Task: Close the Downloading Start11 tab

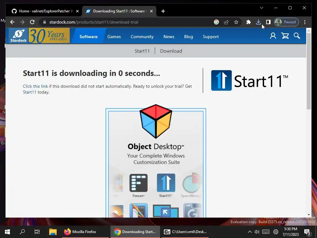Action: point(151,11)
